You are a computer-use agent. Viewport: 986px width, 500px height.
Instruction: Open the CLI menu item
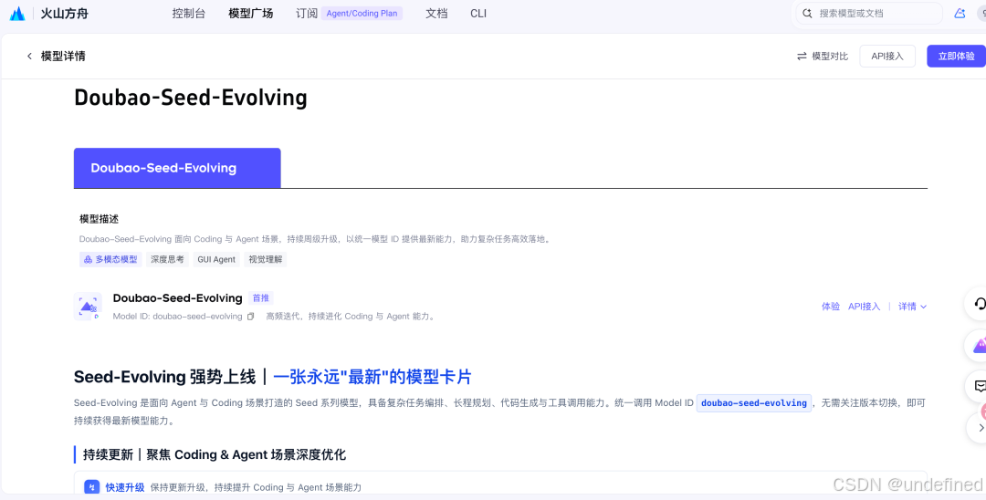pos(478,13)
